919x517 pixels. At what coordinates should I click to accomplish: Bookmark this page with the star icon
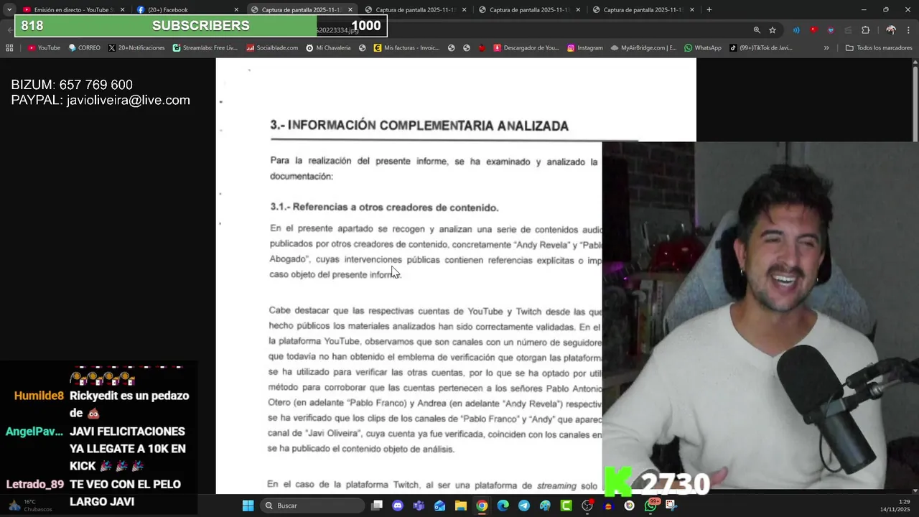point(773,30)
